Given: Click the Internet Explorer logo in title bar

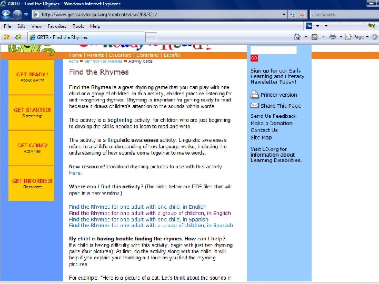Looking at the screenshot, I should 3,4.
